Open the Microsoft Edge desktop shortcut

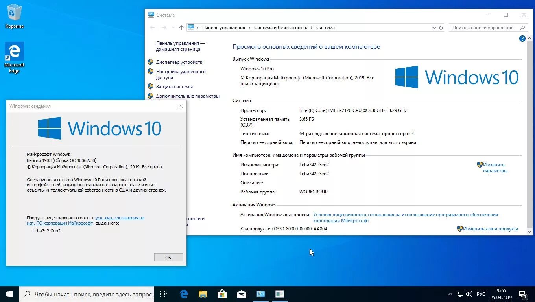point(15,58)
